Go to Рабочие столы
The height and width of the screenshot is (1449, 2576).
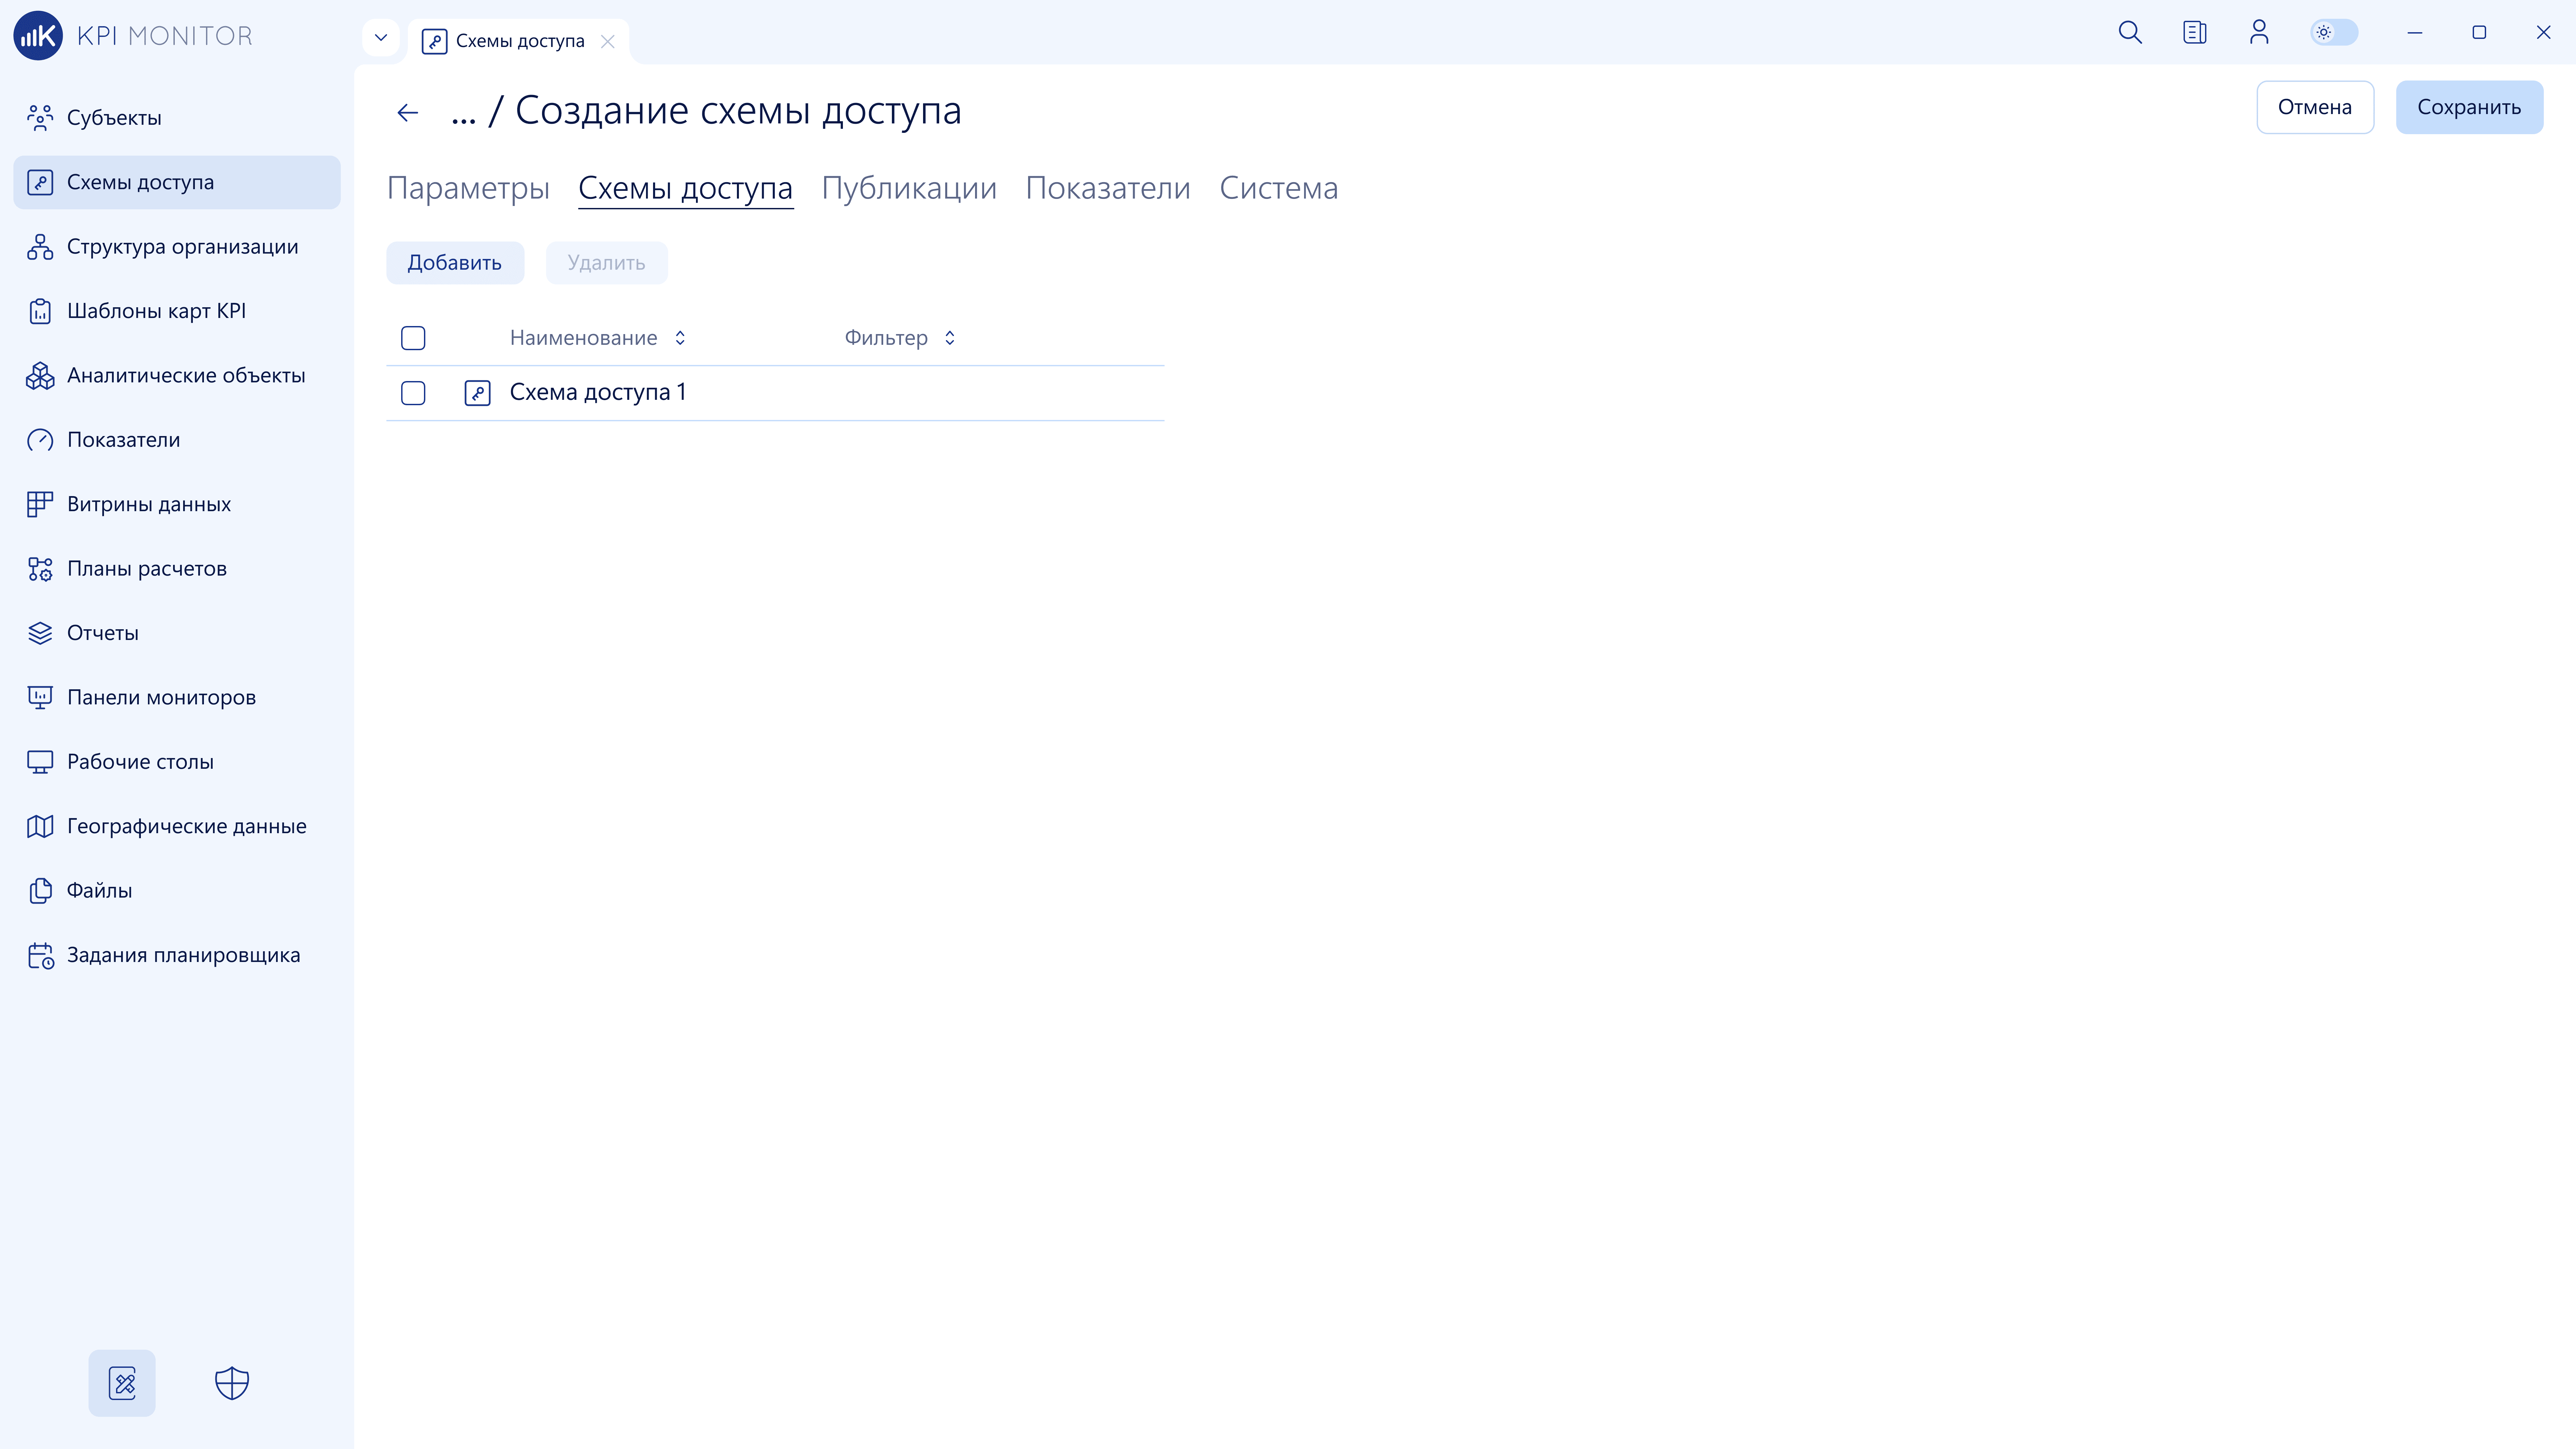pyautogui.click(x=177, y=762)
